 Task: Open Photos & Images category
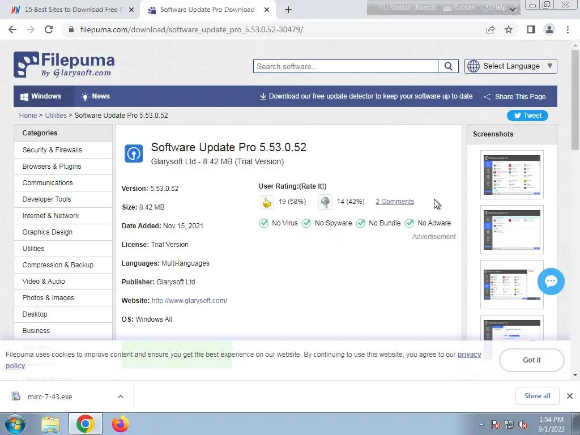[63, 298]
